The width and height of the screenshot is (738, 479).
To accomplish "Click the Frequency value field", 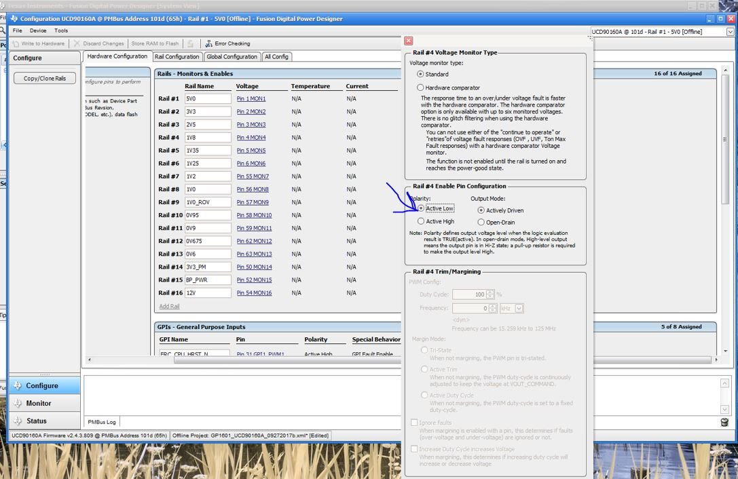I will click(471, 309).
